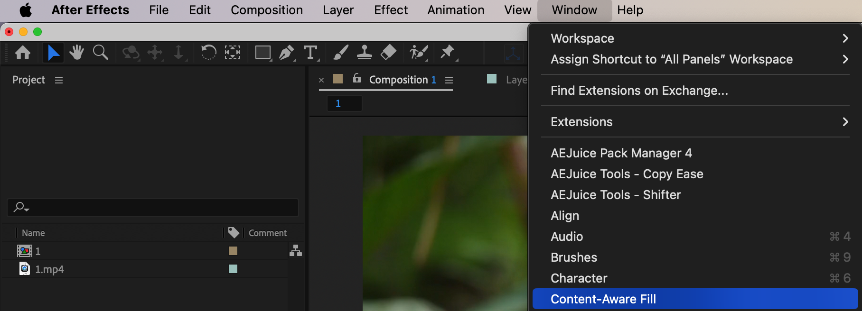Select the Puppet Pin tool
The height and width of the screenshot is (311, 862).
447,52
